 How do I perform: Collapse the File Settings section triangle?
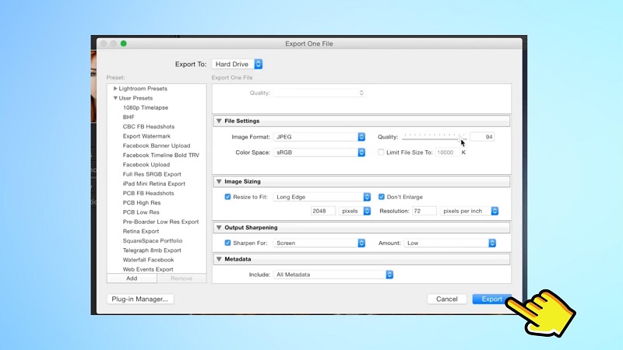pos(219,121)
